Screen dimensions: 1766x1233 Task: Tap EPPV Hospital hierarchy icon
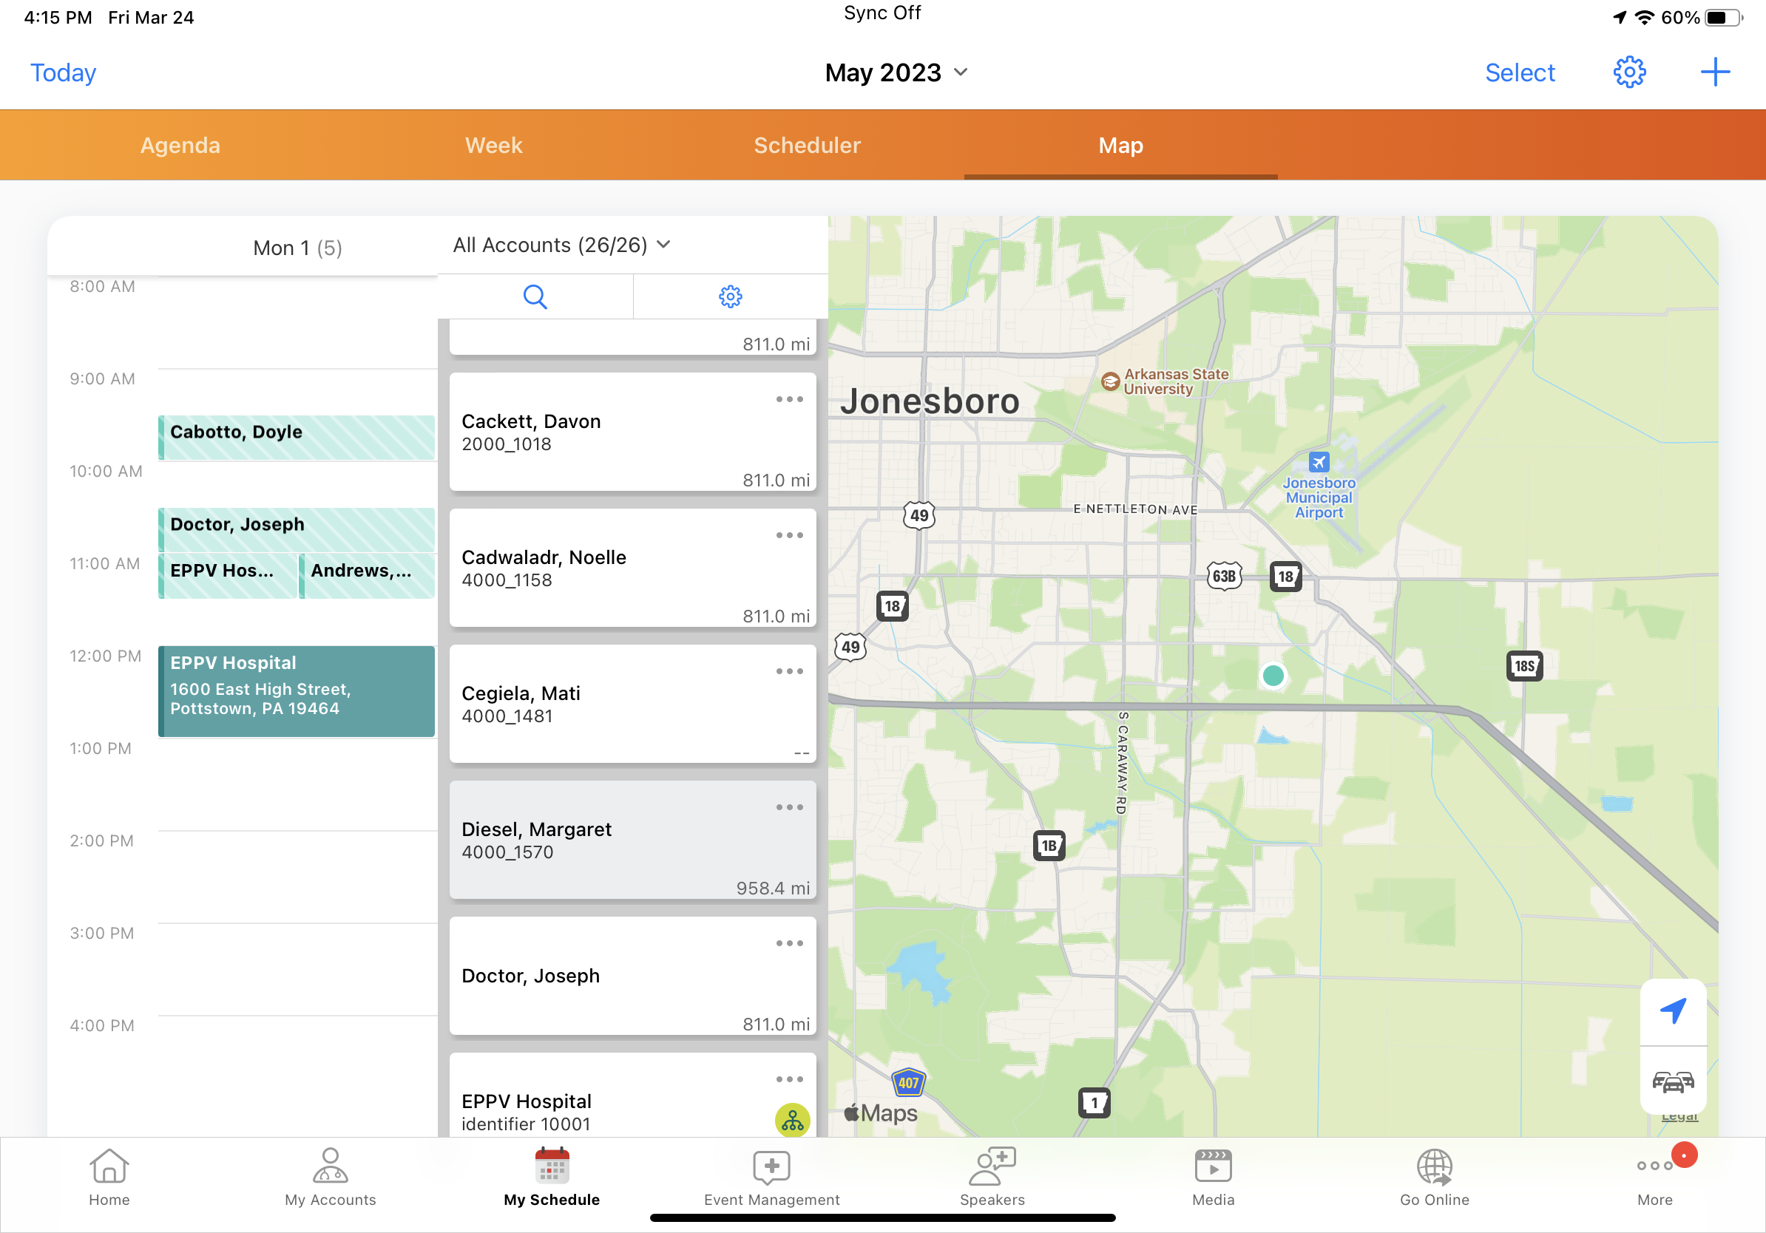point(792,1121)
